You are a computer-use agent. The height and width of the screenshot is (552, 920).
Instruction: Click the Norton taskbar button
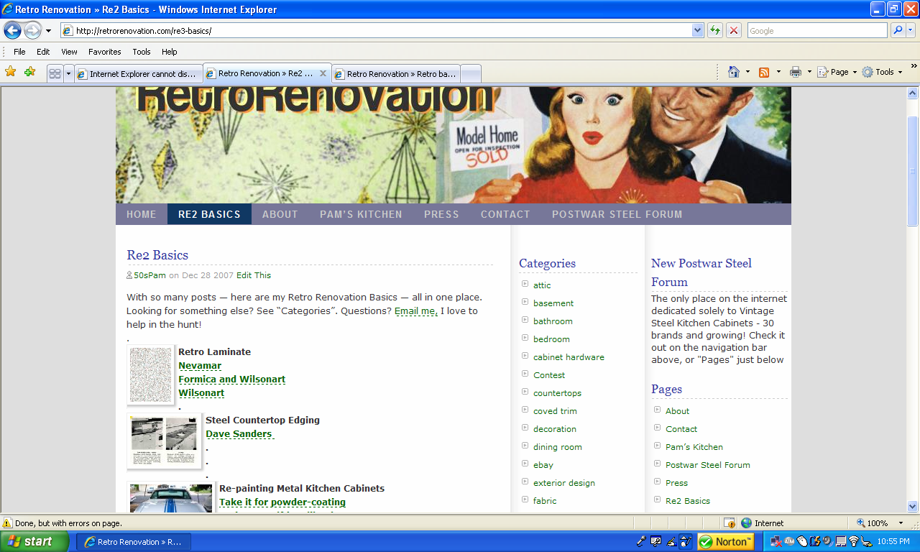[725, 542]
